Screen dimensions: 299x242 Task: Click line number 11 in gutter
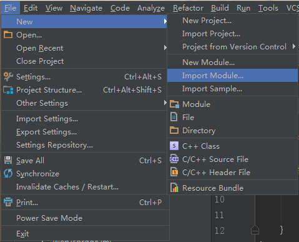[219, 215]
